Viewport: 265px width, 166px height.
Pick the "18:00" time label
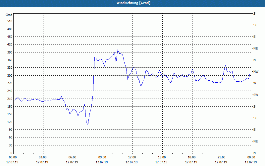tap(191, 157)
